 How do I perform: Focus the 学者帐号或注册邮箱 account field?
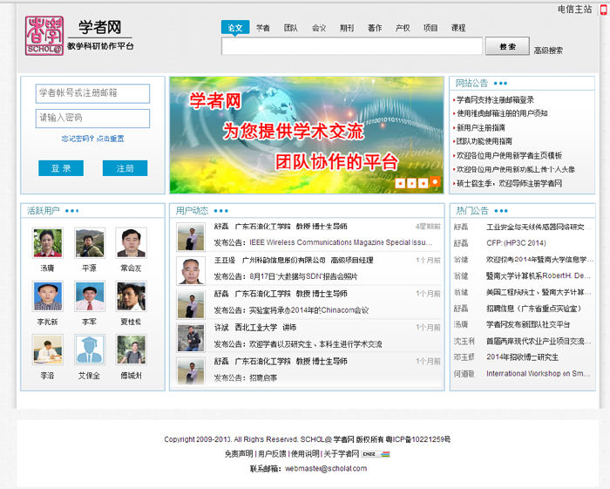(x=92, y=93)
